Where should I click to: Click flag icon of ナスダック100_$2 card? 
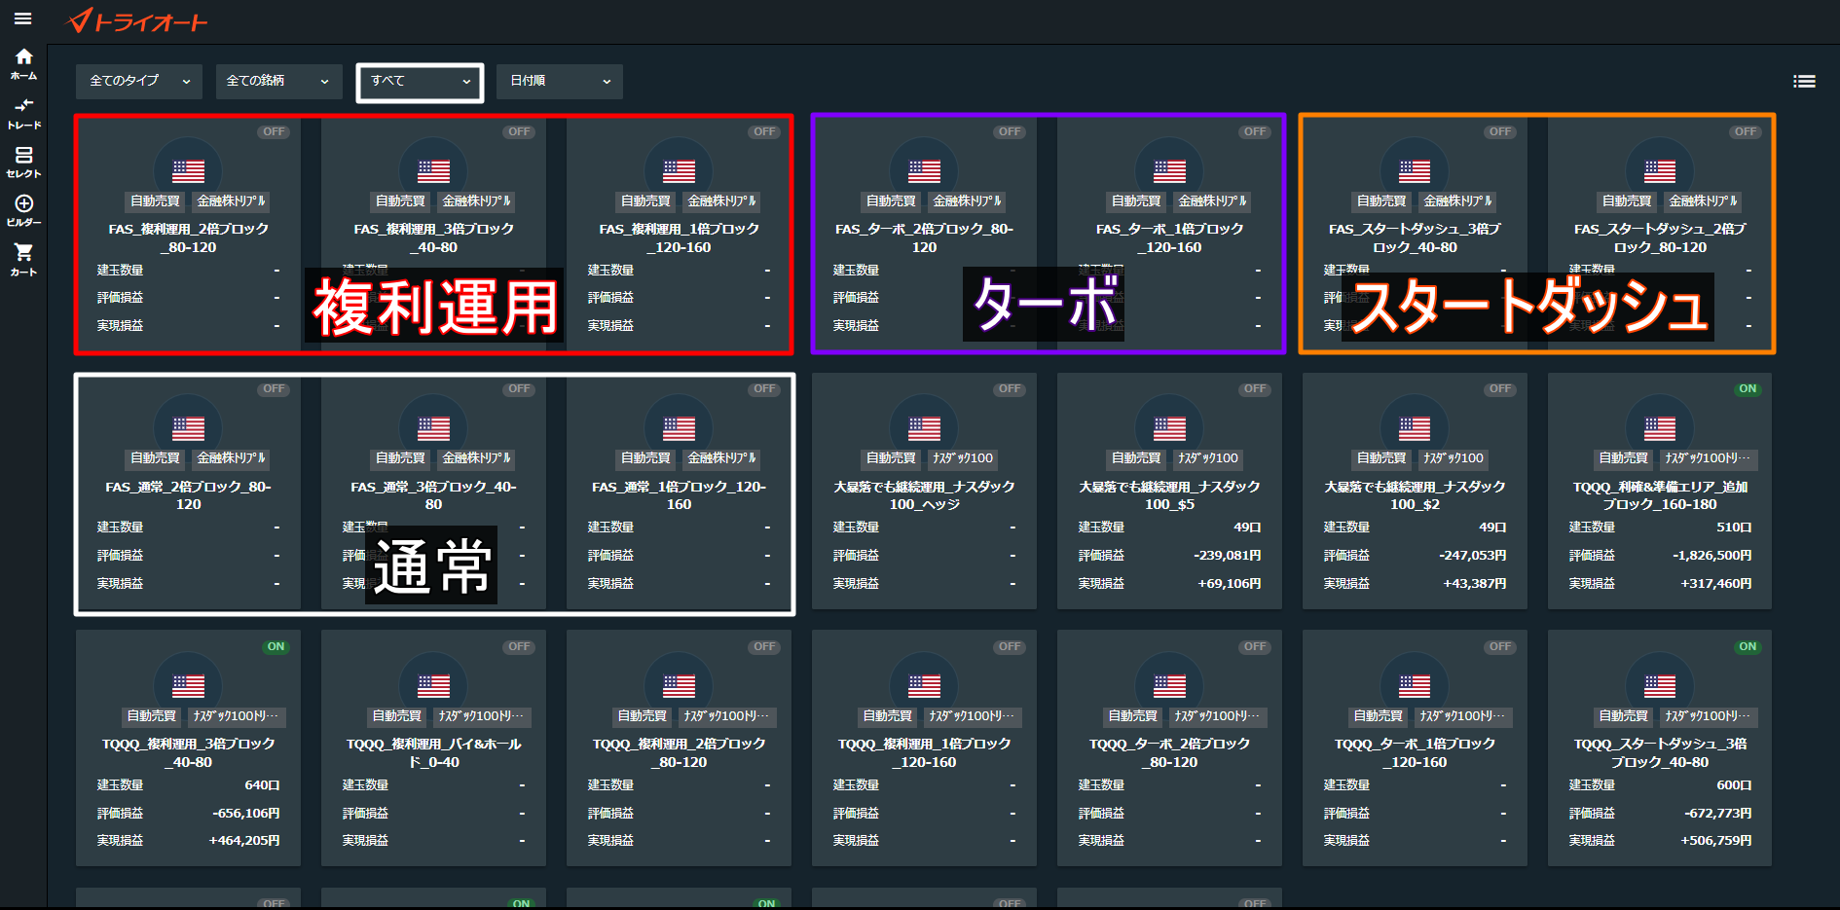tap(1415, 428)
